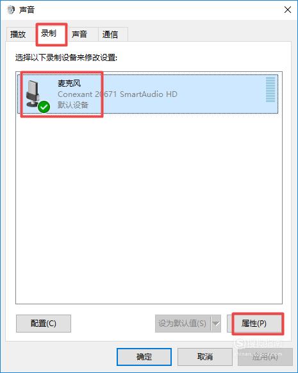Switch to the 播放 tab
This screenshot has height=373, width=298.
coord(18,35)
